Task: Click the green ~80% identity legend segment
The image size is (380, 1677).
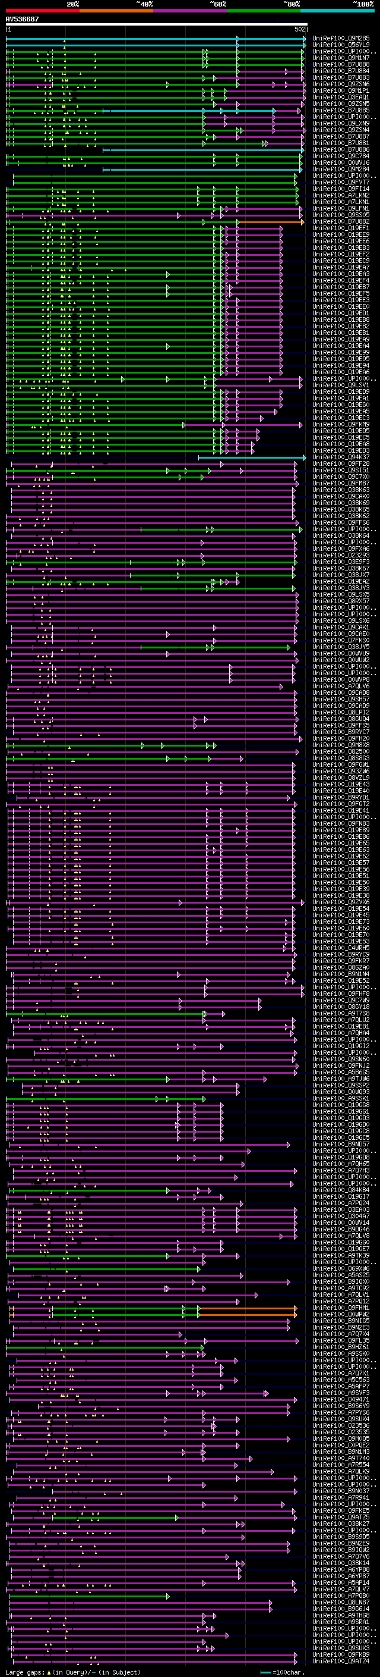Action: [264, 11]
